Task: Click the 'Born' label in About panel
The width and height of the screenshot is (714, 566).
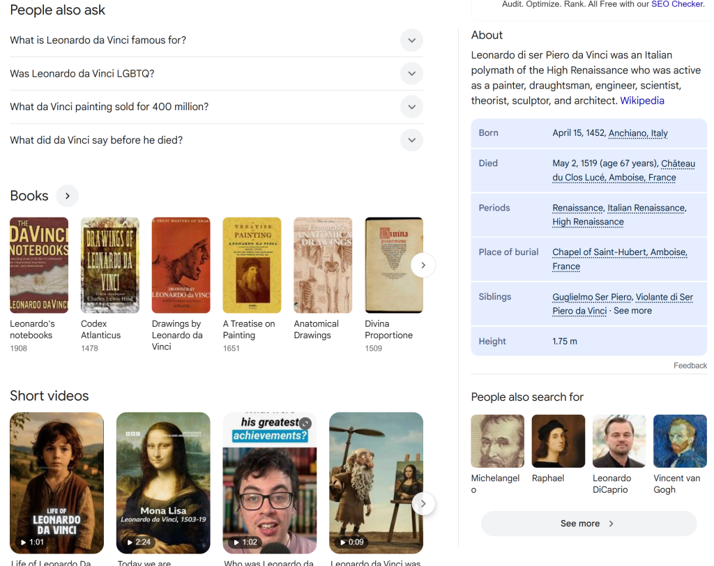Action: [x=488, y=133]
